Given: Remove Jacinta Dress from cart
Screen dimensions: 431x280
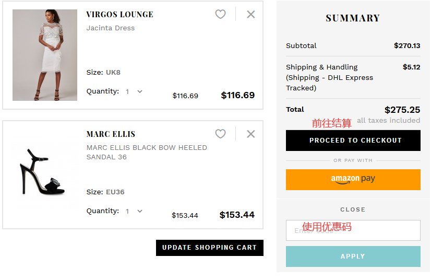Looking at the screenshot, I should coord(251,15).
